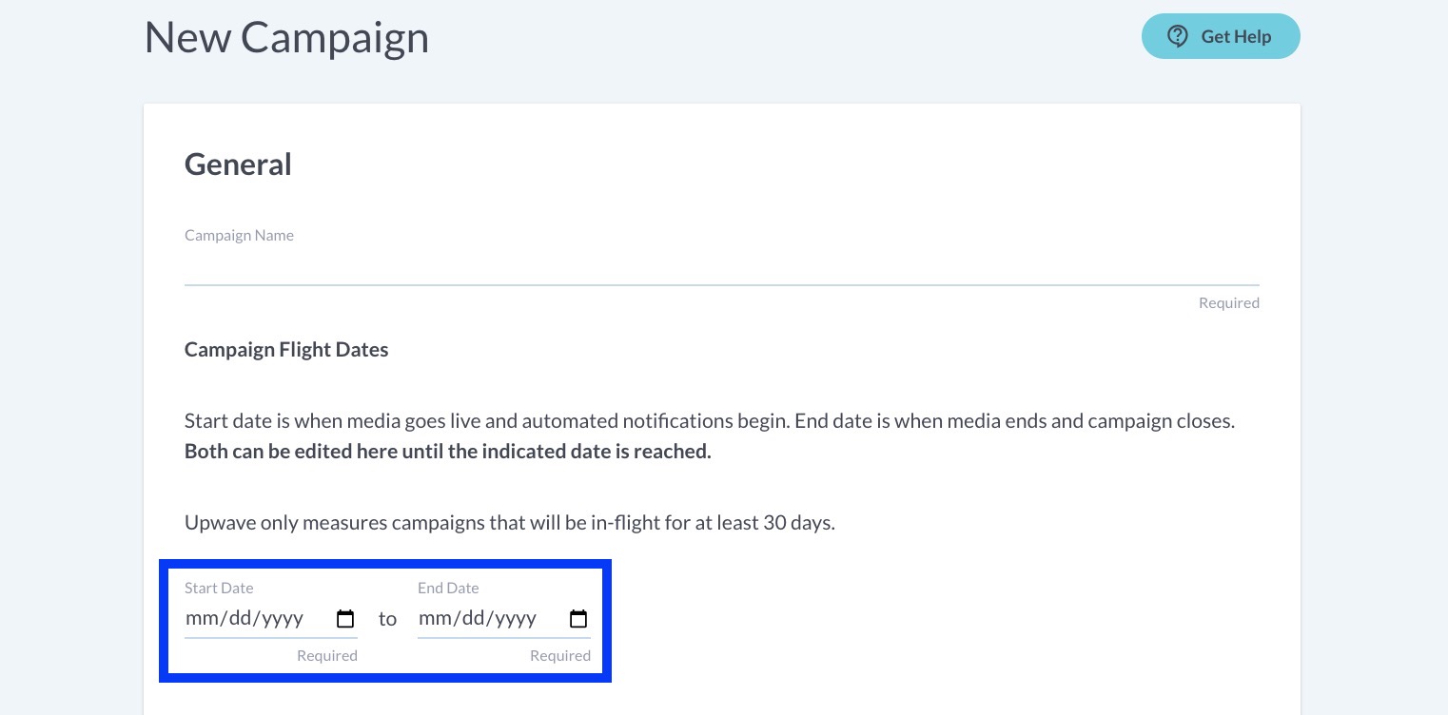Screen dimensions: 1448x715
Task: Click the question mark icon beside Get Help
Action: click(x=1178, y=36)
